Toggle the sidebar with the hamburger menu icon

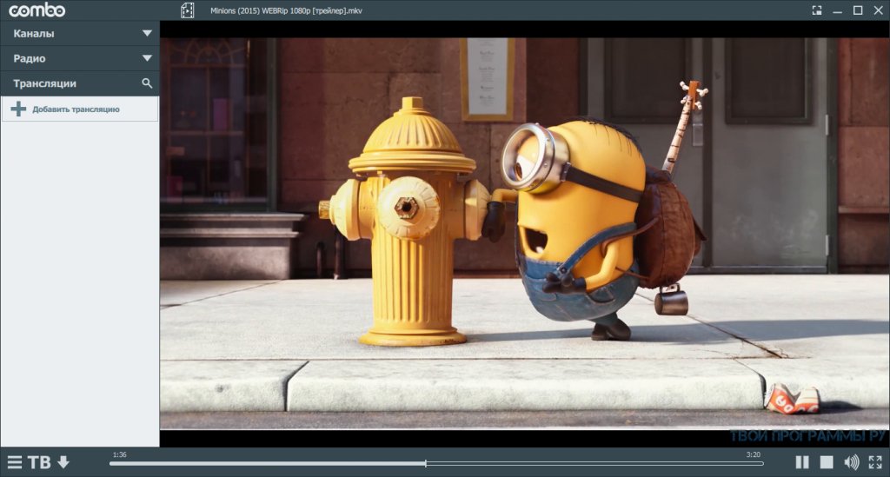(15, 462)
